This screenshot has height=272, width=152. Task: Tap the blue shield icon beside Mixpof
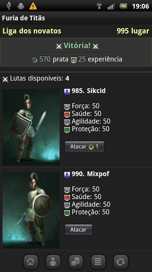67,174
